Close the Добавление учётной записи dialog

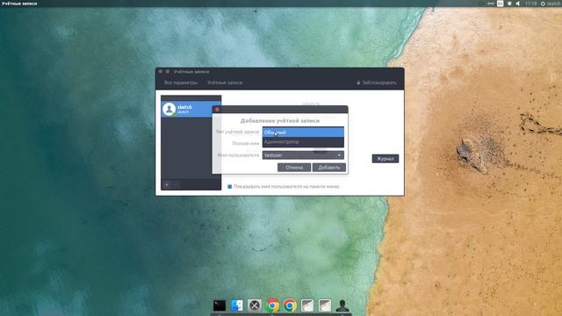[217, 109]
